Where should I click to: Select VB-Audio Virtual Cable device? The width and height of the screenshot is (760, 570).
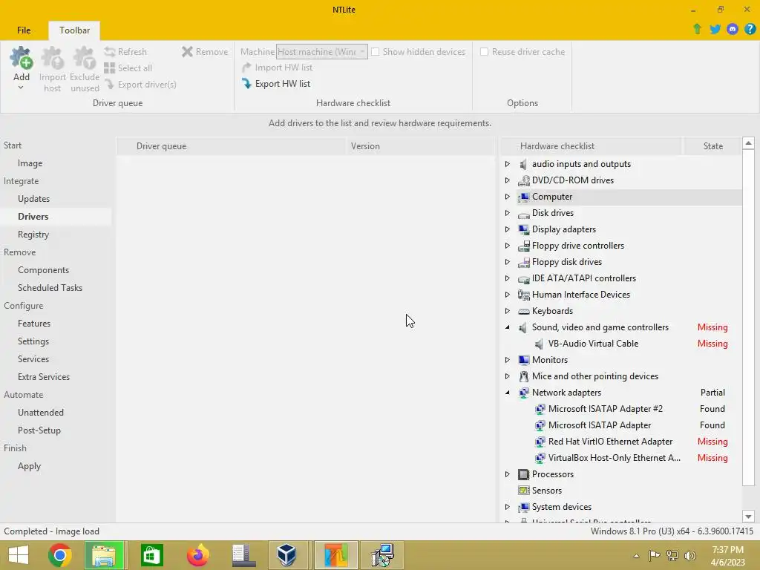click(593, 344)
